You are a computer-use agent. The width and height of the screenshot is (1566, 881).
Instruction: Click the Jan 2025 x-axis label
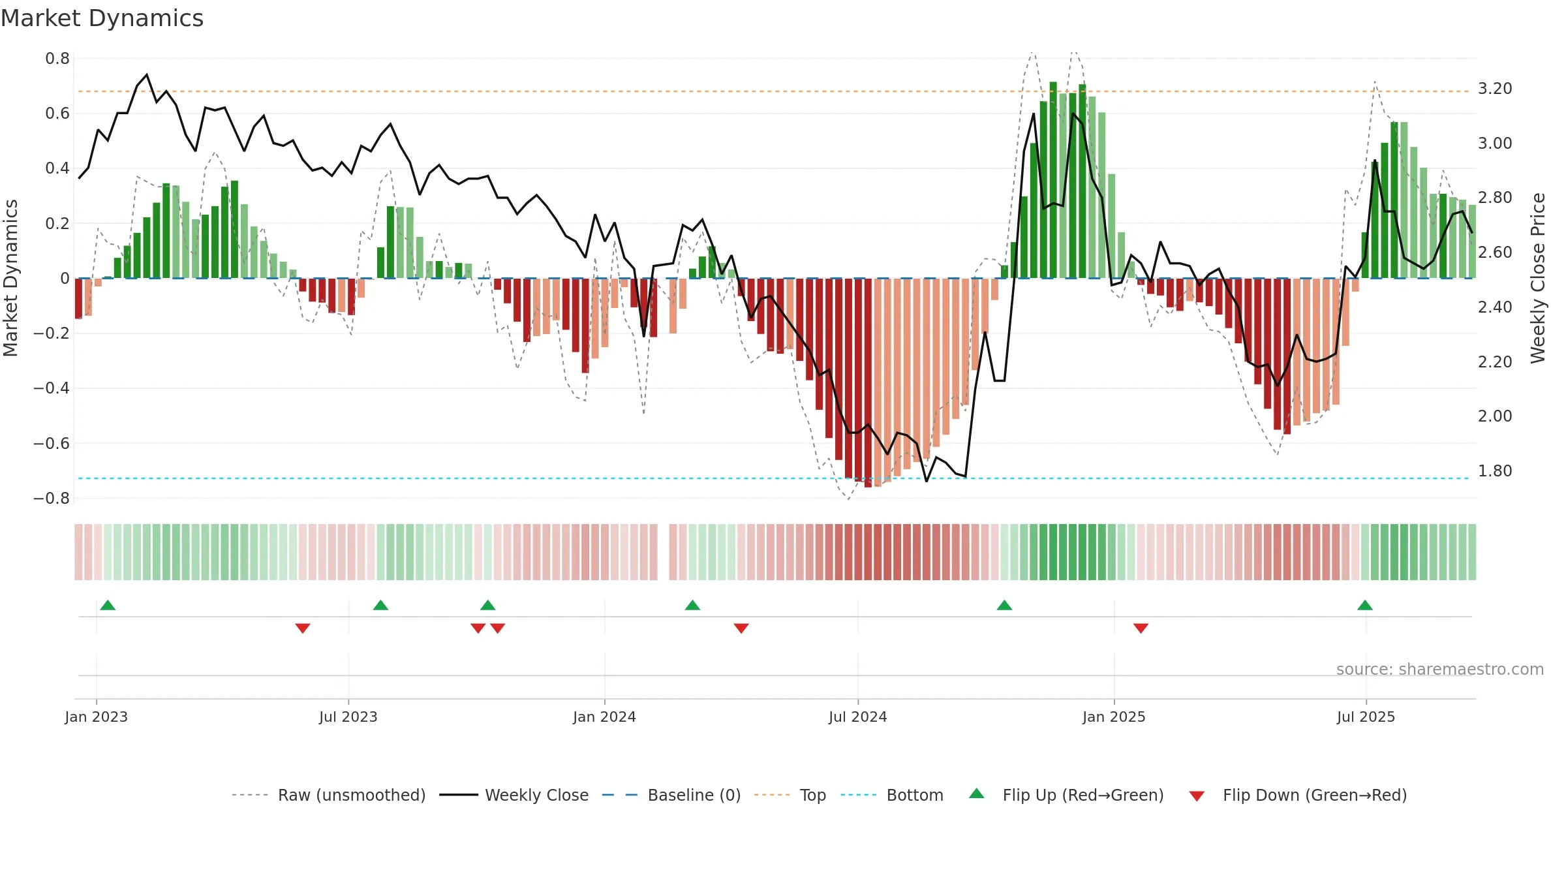click(1114, 717)
